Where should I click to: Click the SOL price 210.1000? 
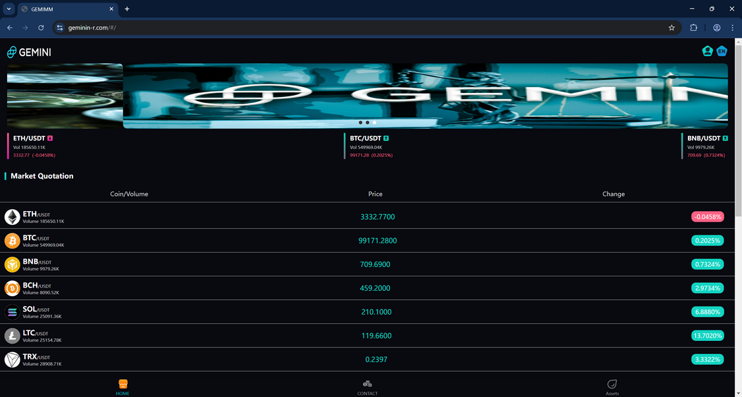[x=376, y=312]
